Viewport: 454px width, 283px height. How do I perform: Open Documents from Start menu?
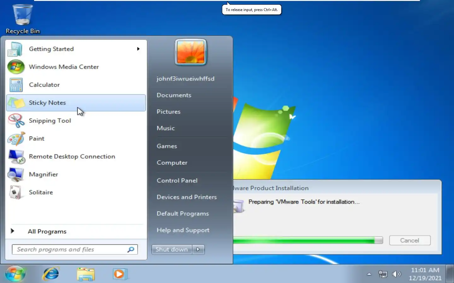[174, 95]
